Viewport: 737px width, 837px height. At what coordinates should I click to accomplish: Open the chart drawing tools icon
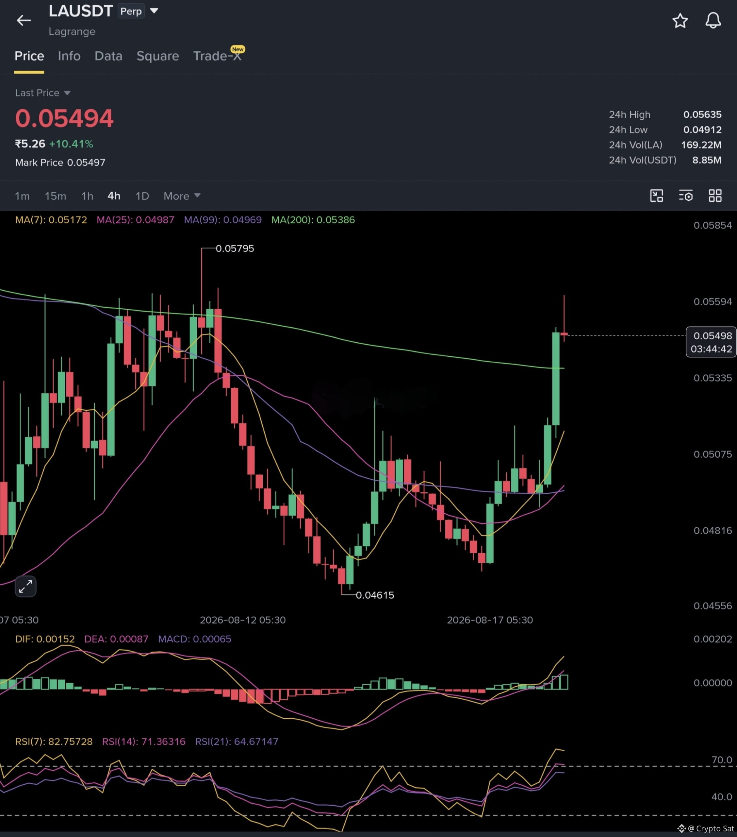click(x=656, y=196)
